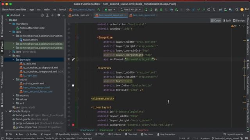The height and width of the screenshot is (140, 250).
Task: Open AndroidManifest.xml in project tree
Action: [x=30, y=28]
